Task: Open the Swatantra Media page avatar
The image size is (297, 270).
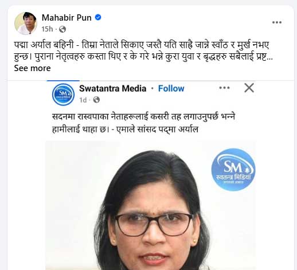Action: 63,95
